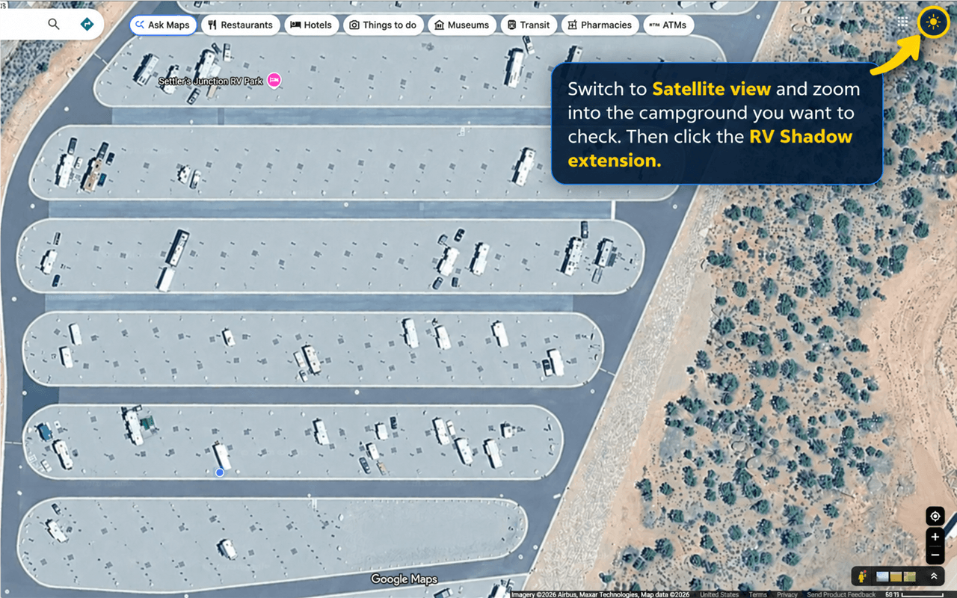This screenshot has height=598, width=957.
Task: Select the ATMs chip
Action: [x=668, y=25]
